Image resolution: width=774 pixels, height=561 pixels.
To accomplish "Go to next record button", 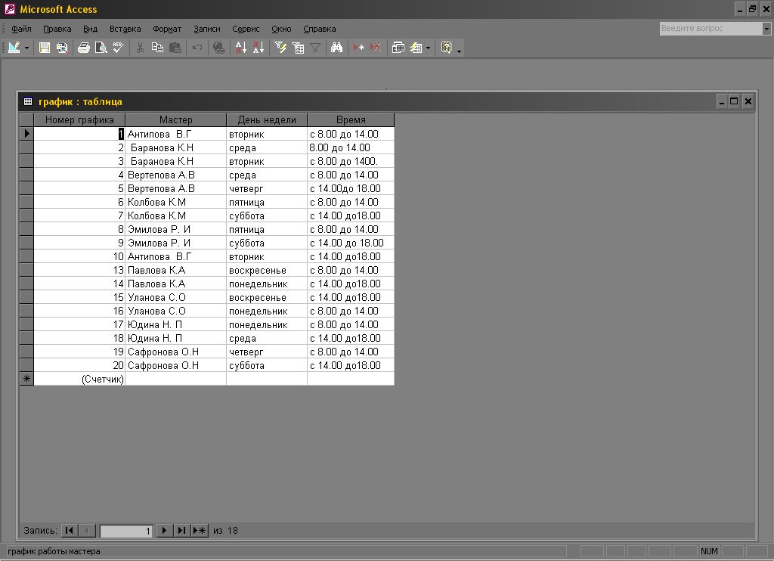I will (164, 531).
